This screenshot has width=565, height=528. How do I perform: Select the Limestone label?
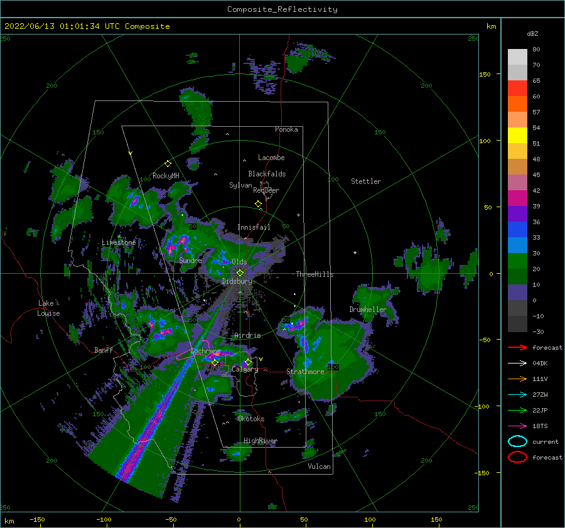pos(119,242)
